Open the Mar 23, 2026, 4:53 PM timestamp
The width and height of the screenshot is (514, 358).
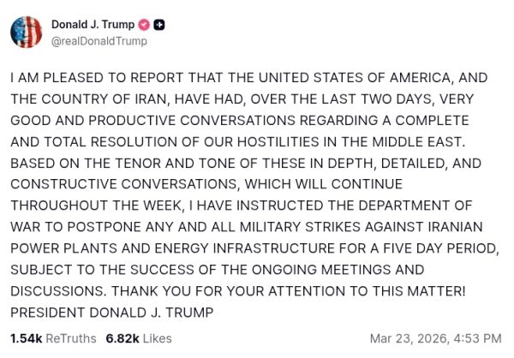(x=435, y=337)
